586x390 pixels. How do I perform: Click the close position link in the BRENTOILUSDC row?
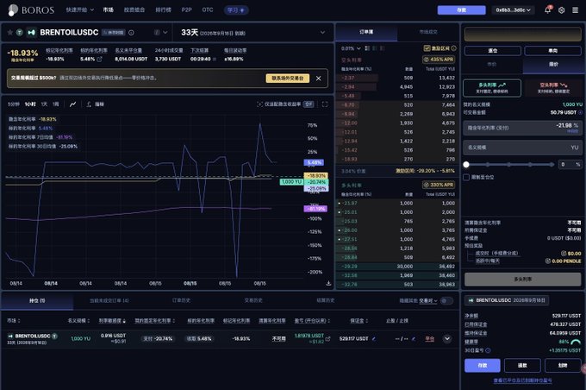430,339
